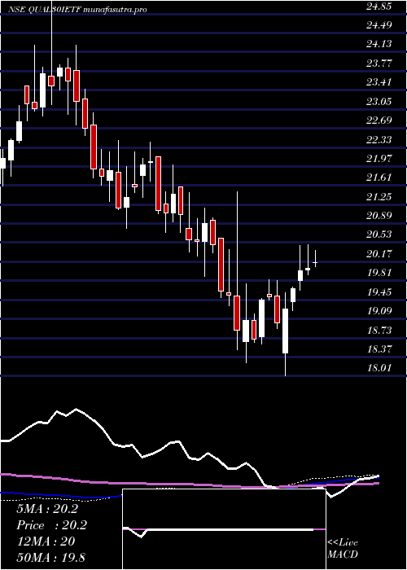Click the 50MA : 19.8 reading

[x=50, y=557]
